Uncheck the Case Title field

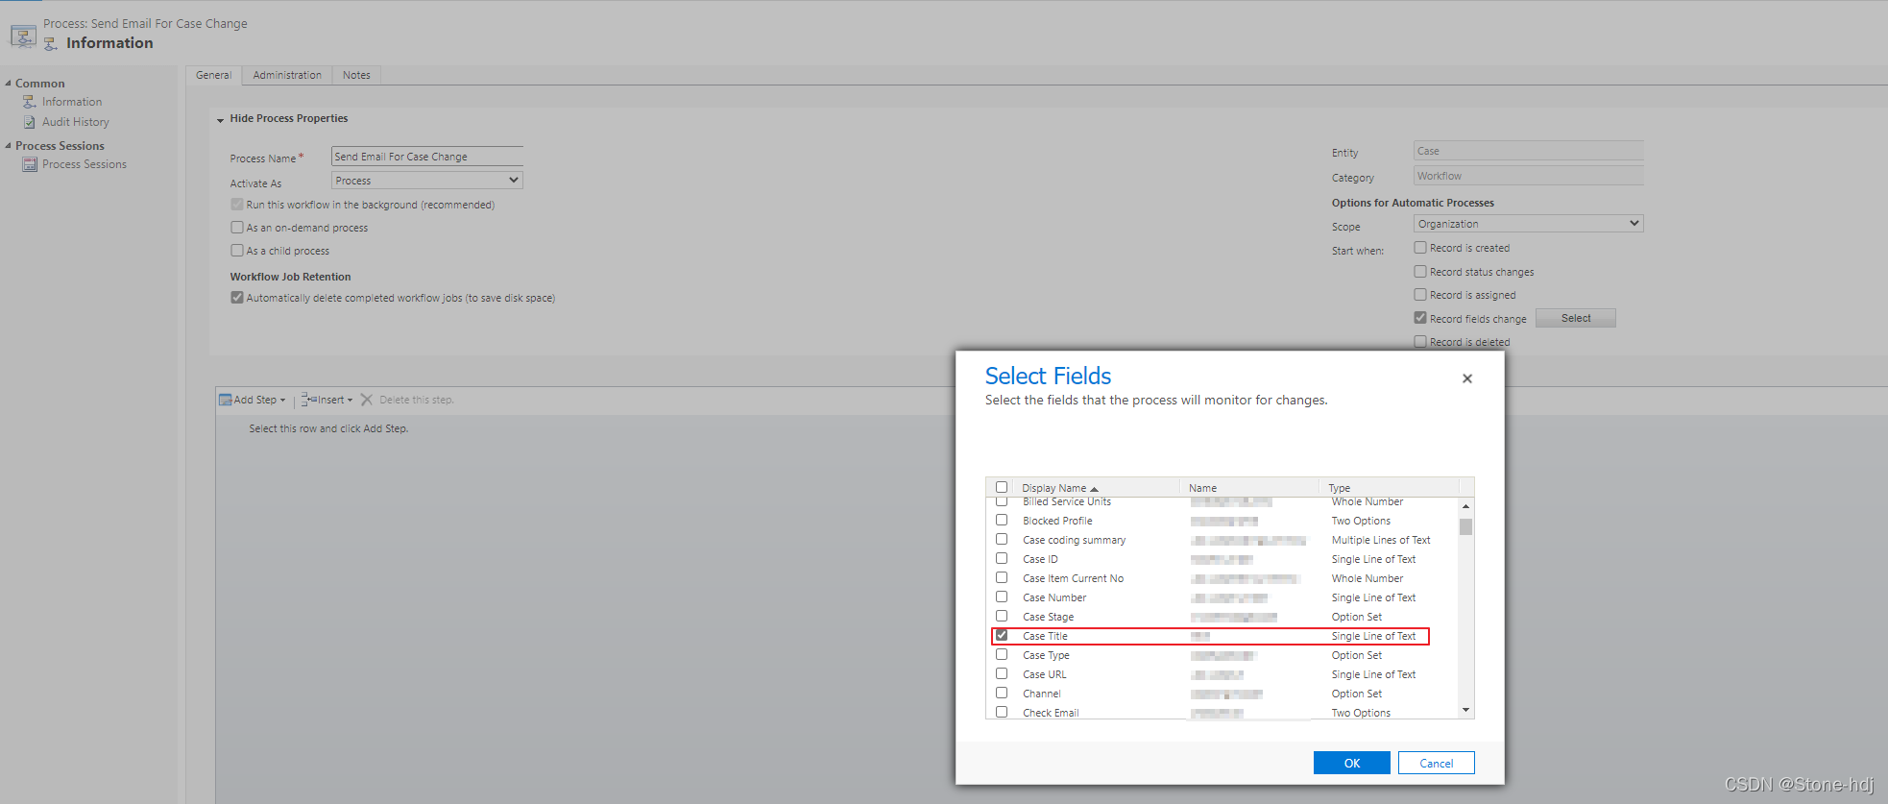tap(1002, 635)
